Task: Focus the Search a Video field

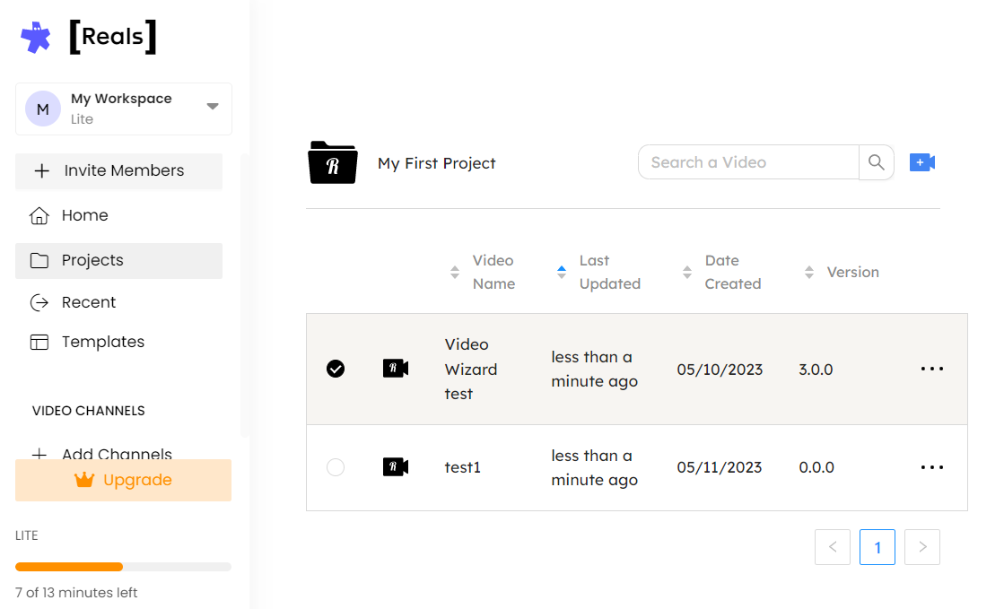Action: (x=749, y=162)
